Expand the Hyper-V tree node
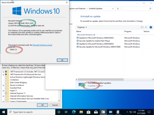This screenshot has width=154, height=115. pos(3,91)
